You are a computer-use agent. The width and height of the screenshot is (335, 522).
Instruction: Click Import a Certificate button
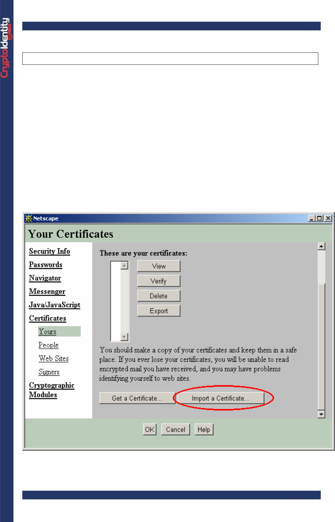pos(221,398)
